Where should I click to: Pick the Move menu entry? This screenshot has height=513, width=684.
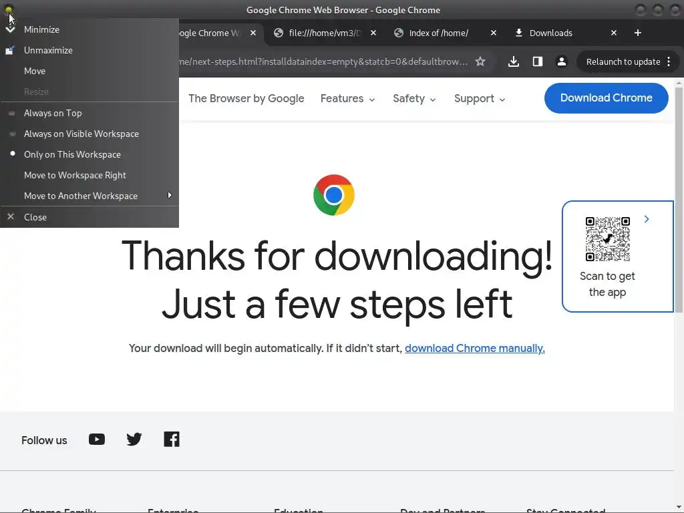[90, 71]
